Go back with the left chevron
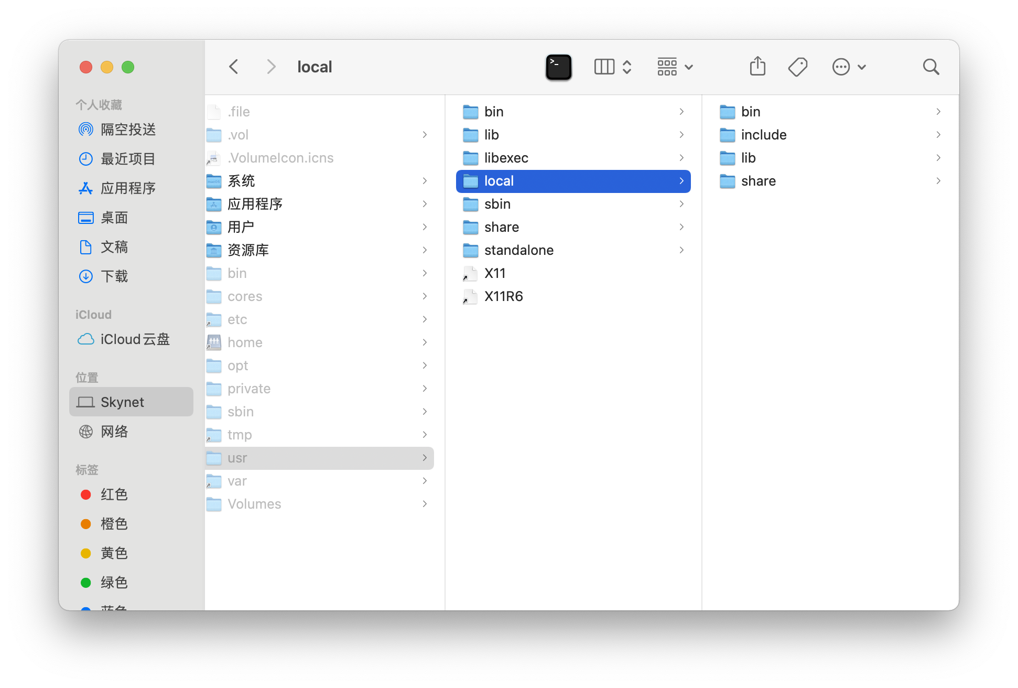1018x688 pixels. (234, 67)
